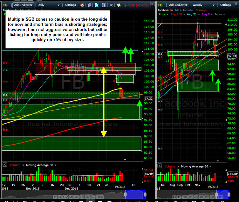
Task: Select the 3M range on daily chart
Action: [77, 197]
